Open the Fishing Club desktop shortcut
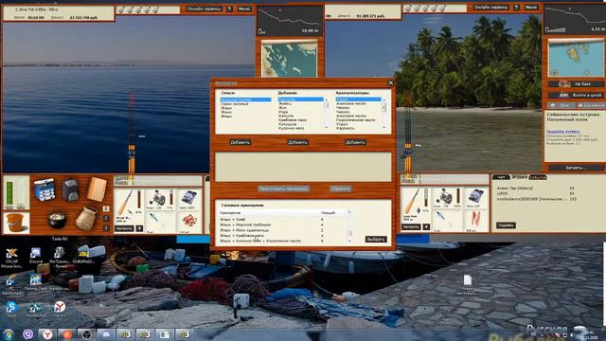The height and width of the screenshot is (341, 606). point(36,281)
